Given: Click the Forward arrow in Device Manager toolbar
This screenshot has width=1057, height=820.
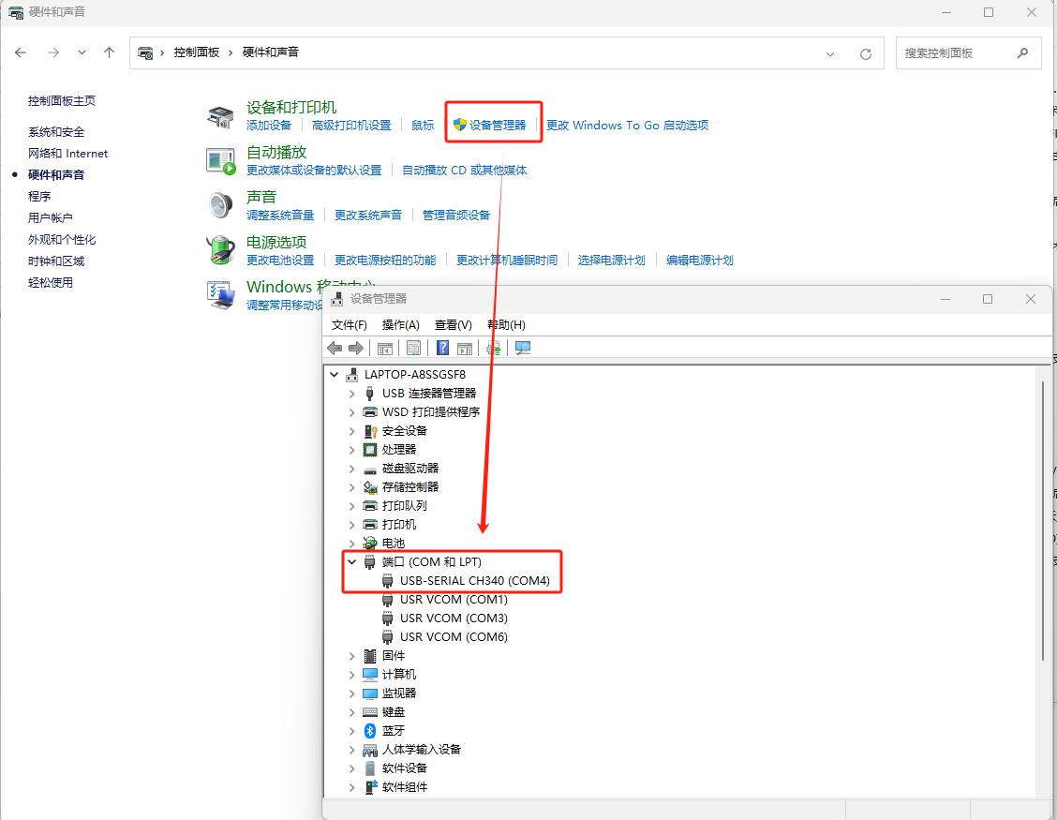Looking at the screenshot, I should (356, 348).
